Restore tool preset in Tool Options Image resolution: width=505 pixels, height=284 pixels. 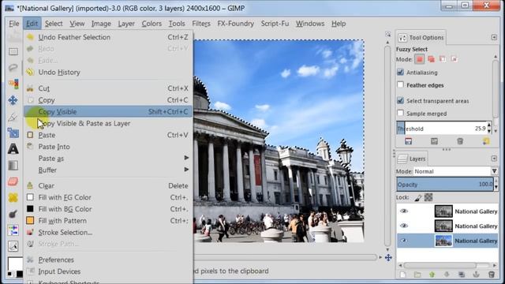pos(434,141)
